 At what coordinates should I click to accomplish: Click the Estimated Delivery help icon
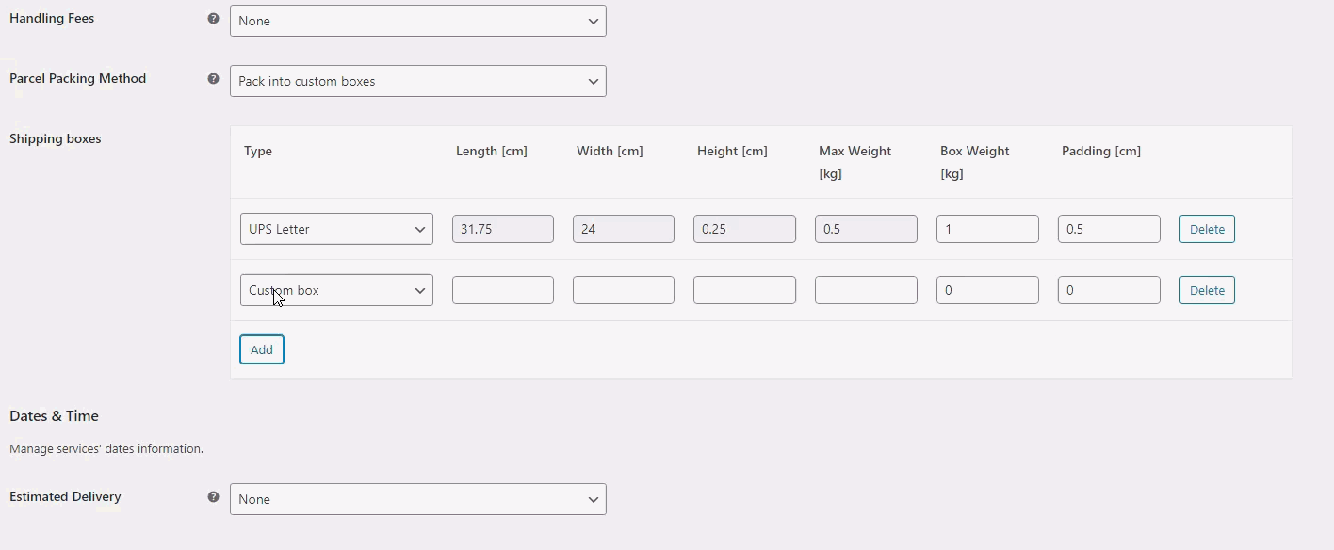tap(213, 497)
